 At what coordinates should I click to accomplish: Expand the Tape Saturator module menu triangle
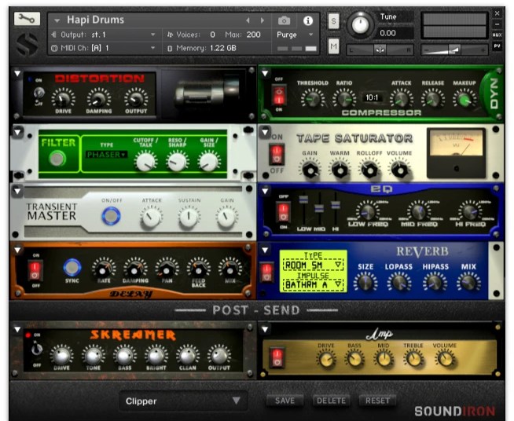pyautogui.click(x=265, y=132)
